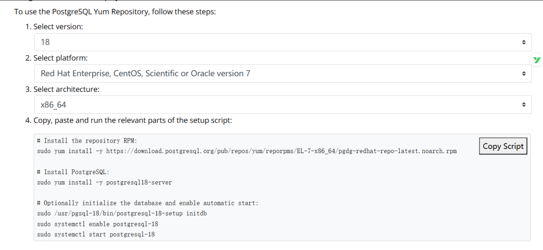Screen dimensions: 543x250
Task: Click the postgresql-18-setup initdb command line
Action: click(x=122, y=213)
